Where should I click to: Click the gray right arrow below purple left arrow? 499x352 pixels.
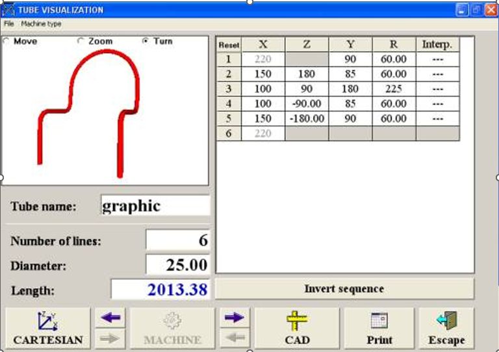(x=111, y=338)
